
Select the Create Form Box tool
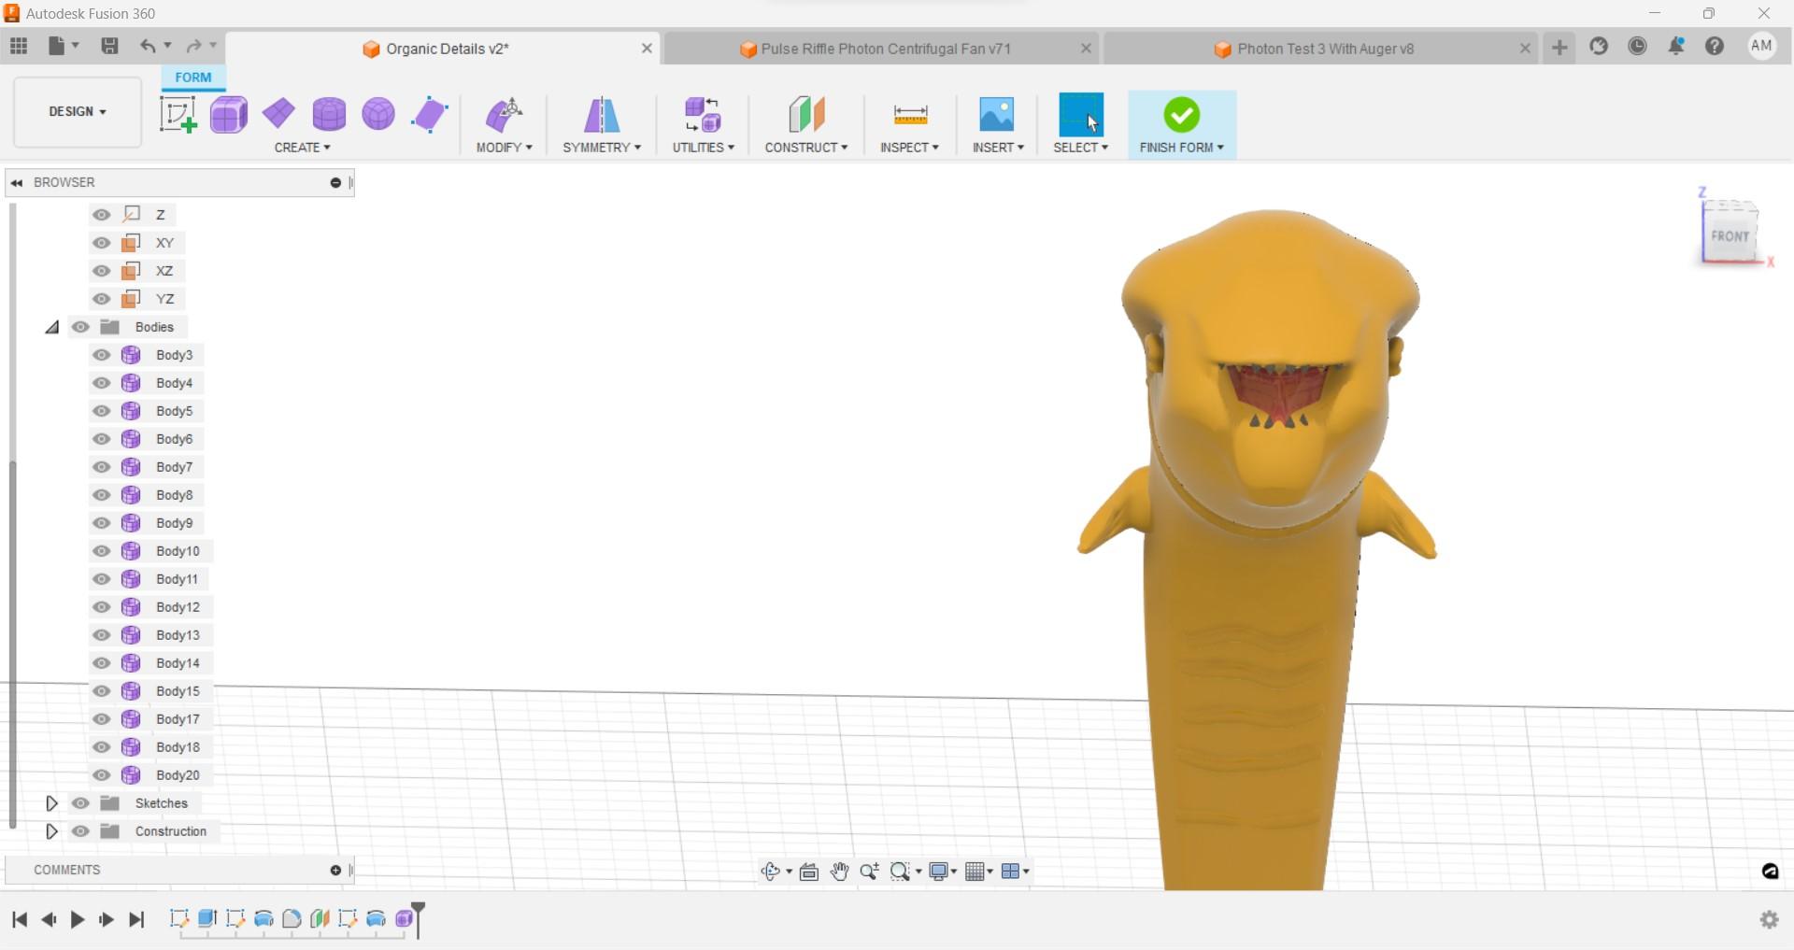point(229,115)
